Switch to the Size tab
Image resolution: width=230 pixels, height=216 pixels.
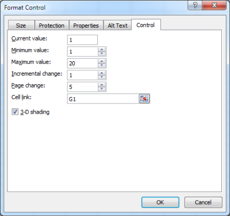[x=21, y=26]
